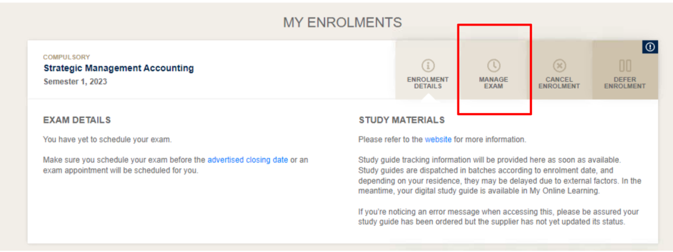Open the alert badge in the card corner
This screenshot has width=673, height=252.
[x=650, y=47]
